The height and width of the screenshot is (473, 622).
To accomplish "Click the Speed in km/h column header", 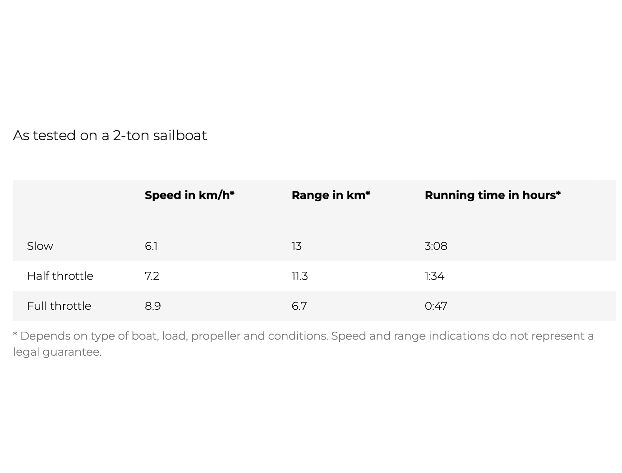I will (189, 195).
